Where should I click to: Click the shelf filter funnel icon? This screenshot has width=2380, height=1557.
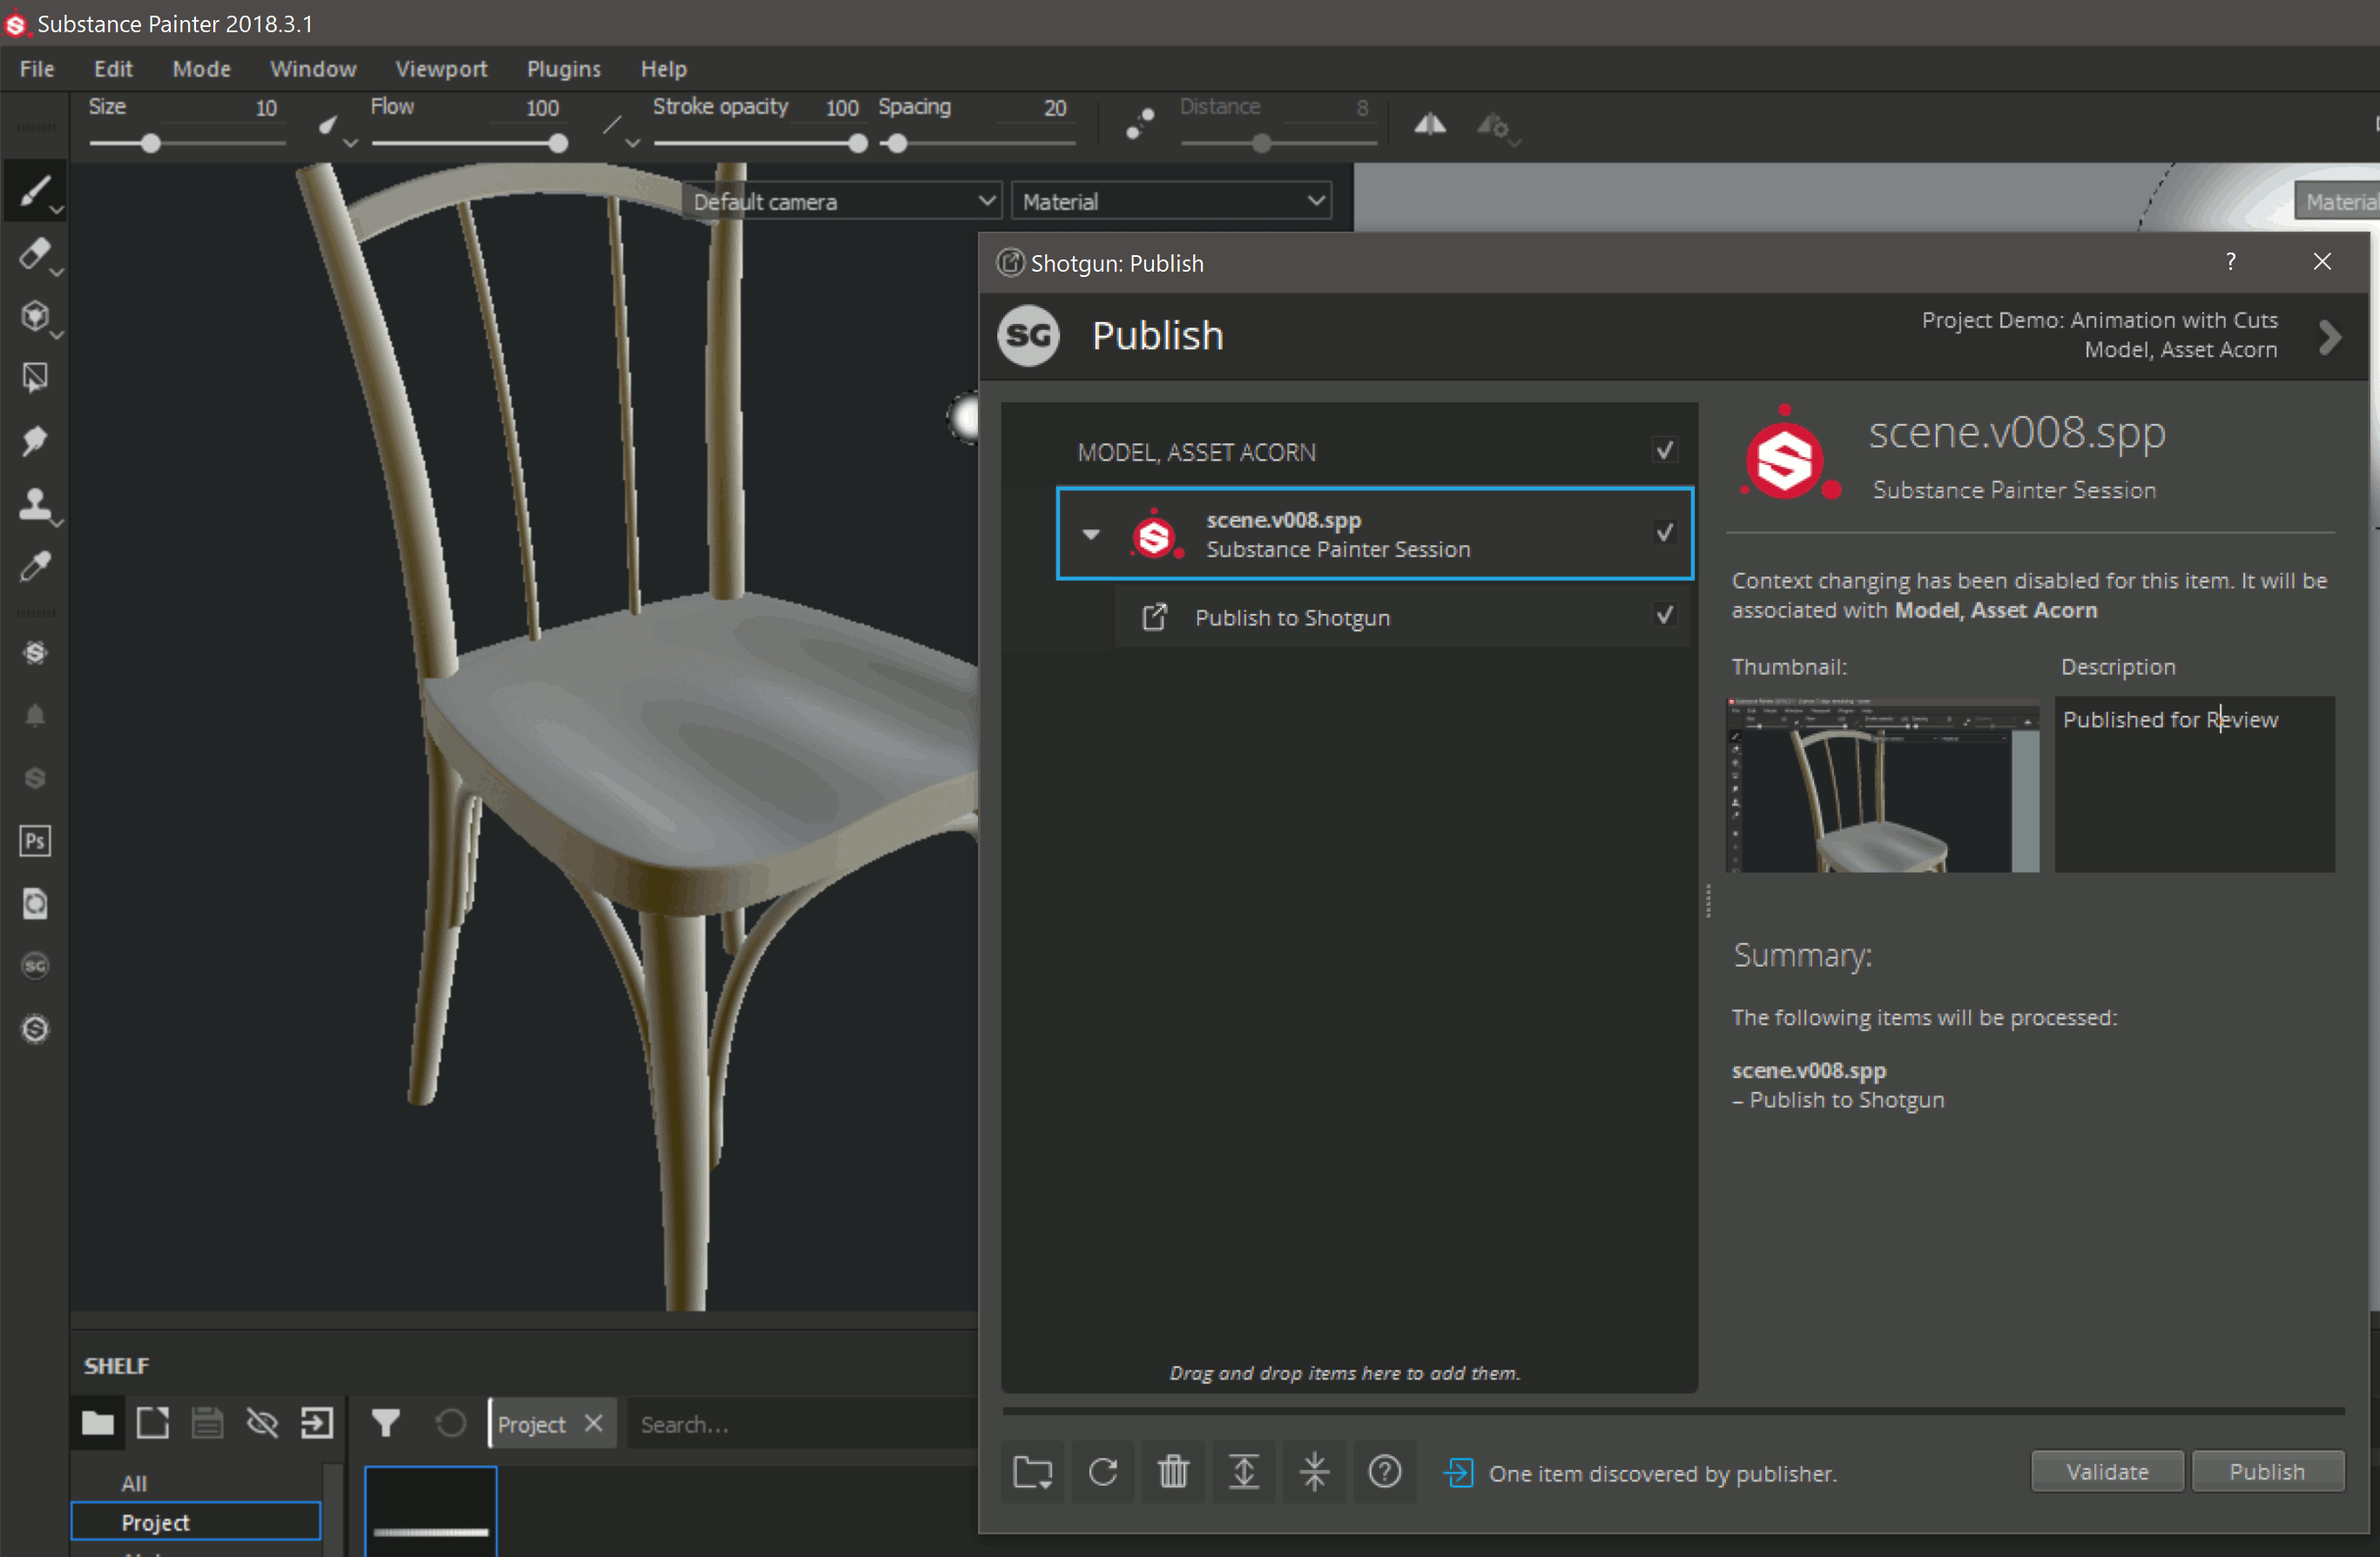pyautogui.click(x=385, y=1422)
